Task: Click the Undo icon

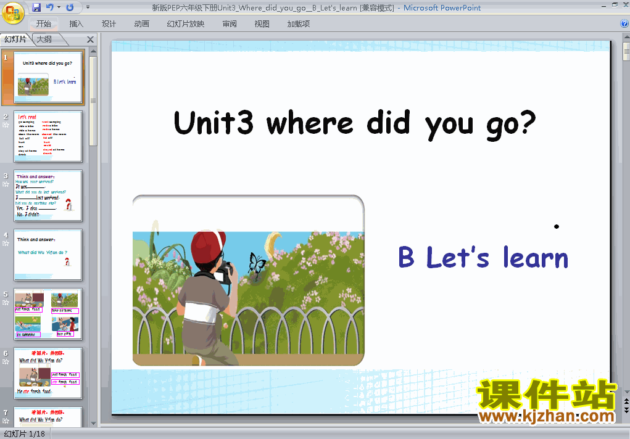Action: [49, 7]
